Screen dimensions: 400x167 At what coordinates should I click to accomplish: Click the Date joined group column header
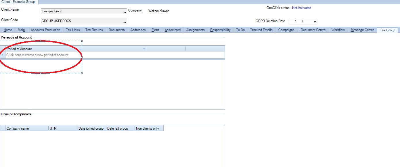pos(91,128)
